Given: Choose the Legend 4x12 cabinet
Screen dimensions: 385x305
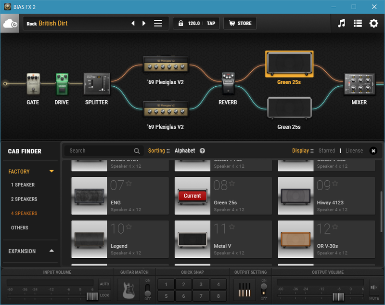Looking at the screenshot, I should [x=120, y=239].
